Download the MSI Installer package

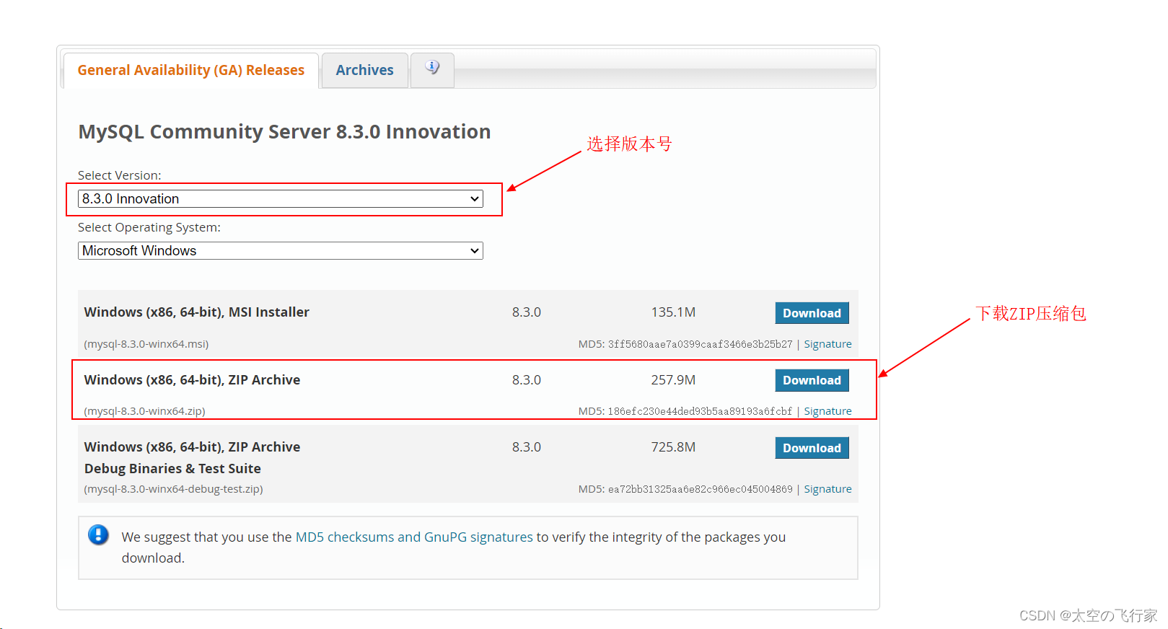(x=812, y=313)
